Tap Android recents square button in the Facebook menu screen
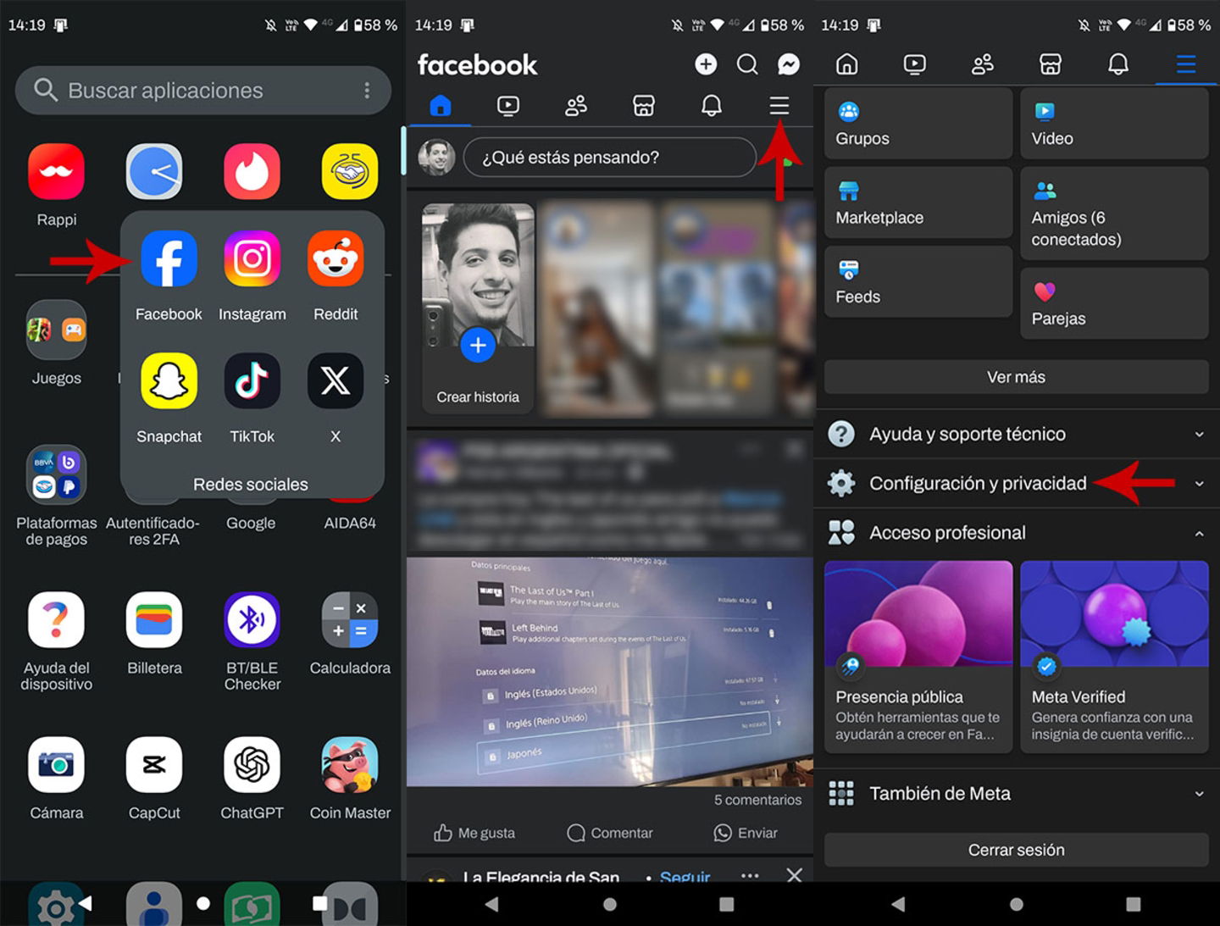The height and width of the screenshot is (926, 1220). (x=1134, y=904)
